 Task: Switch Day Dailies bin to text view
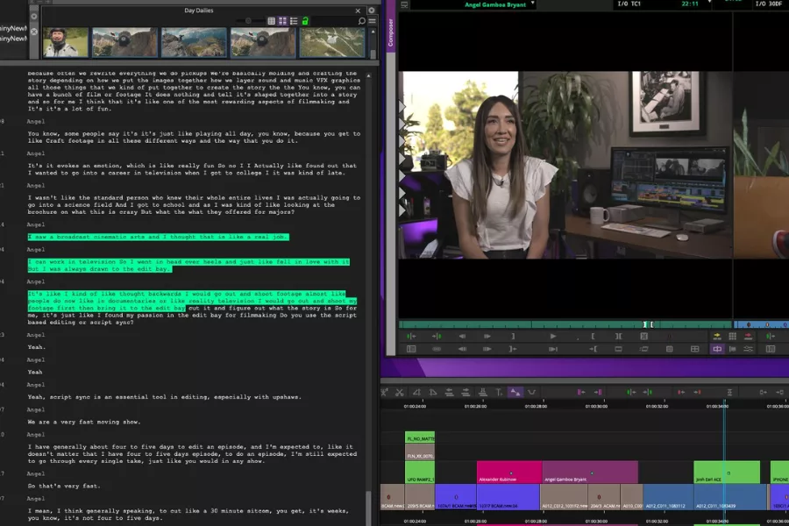271,21
